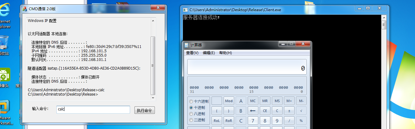Open the green Android camera desktop icon
415x129 pixels.
(x=5, y=77)
